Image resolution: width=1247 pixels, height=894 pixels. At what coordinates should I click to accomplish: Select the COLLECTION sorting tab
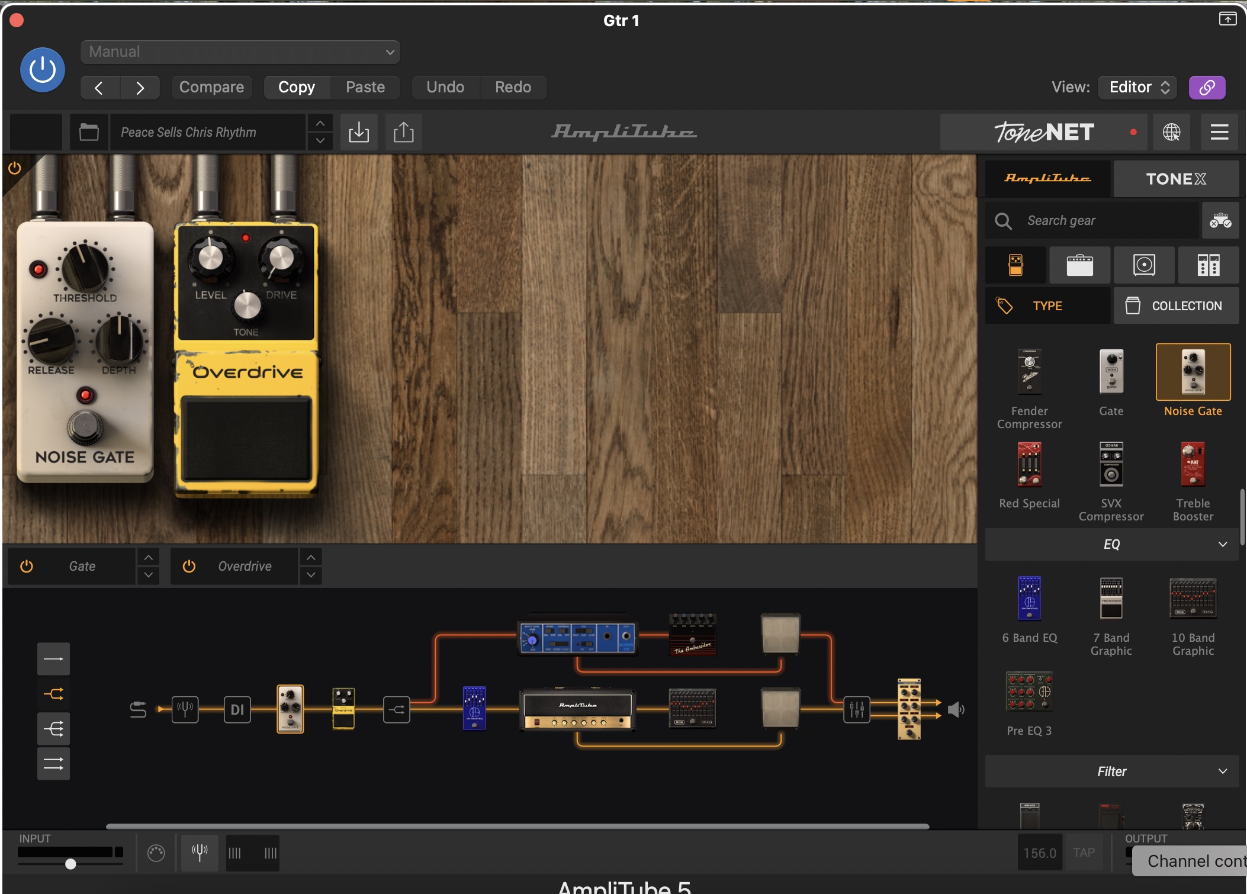pos(1176,305)
